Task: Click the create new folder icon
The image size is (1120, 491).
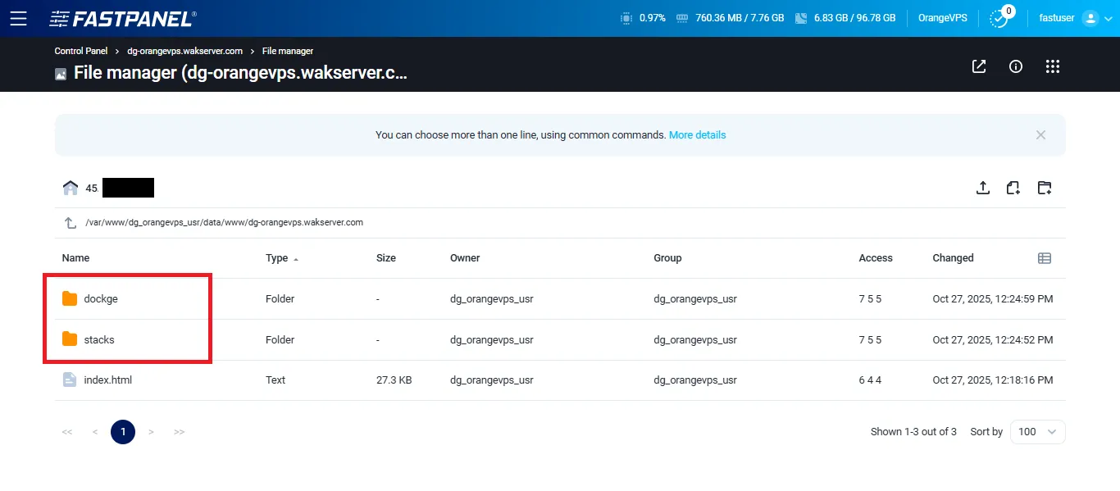Action: pyautogui.click(x=1045, y=188)
